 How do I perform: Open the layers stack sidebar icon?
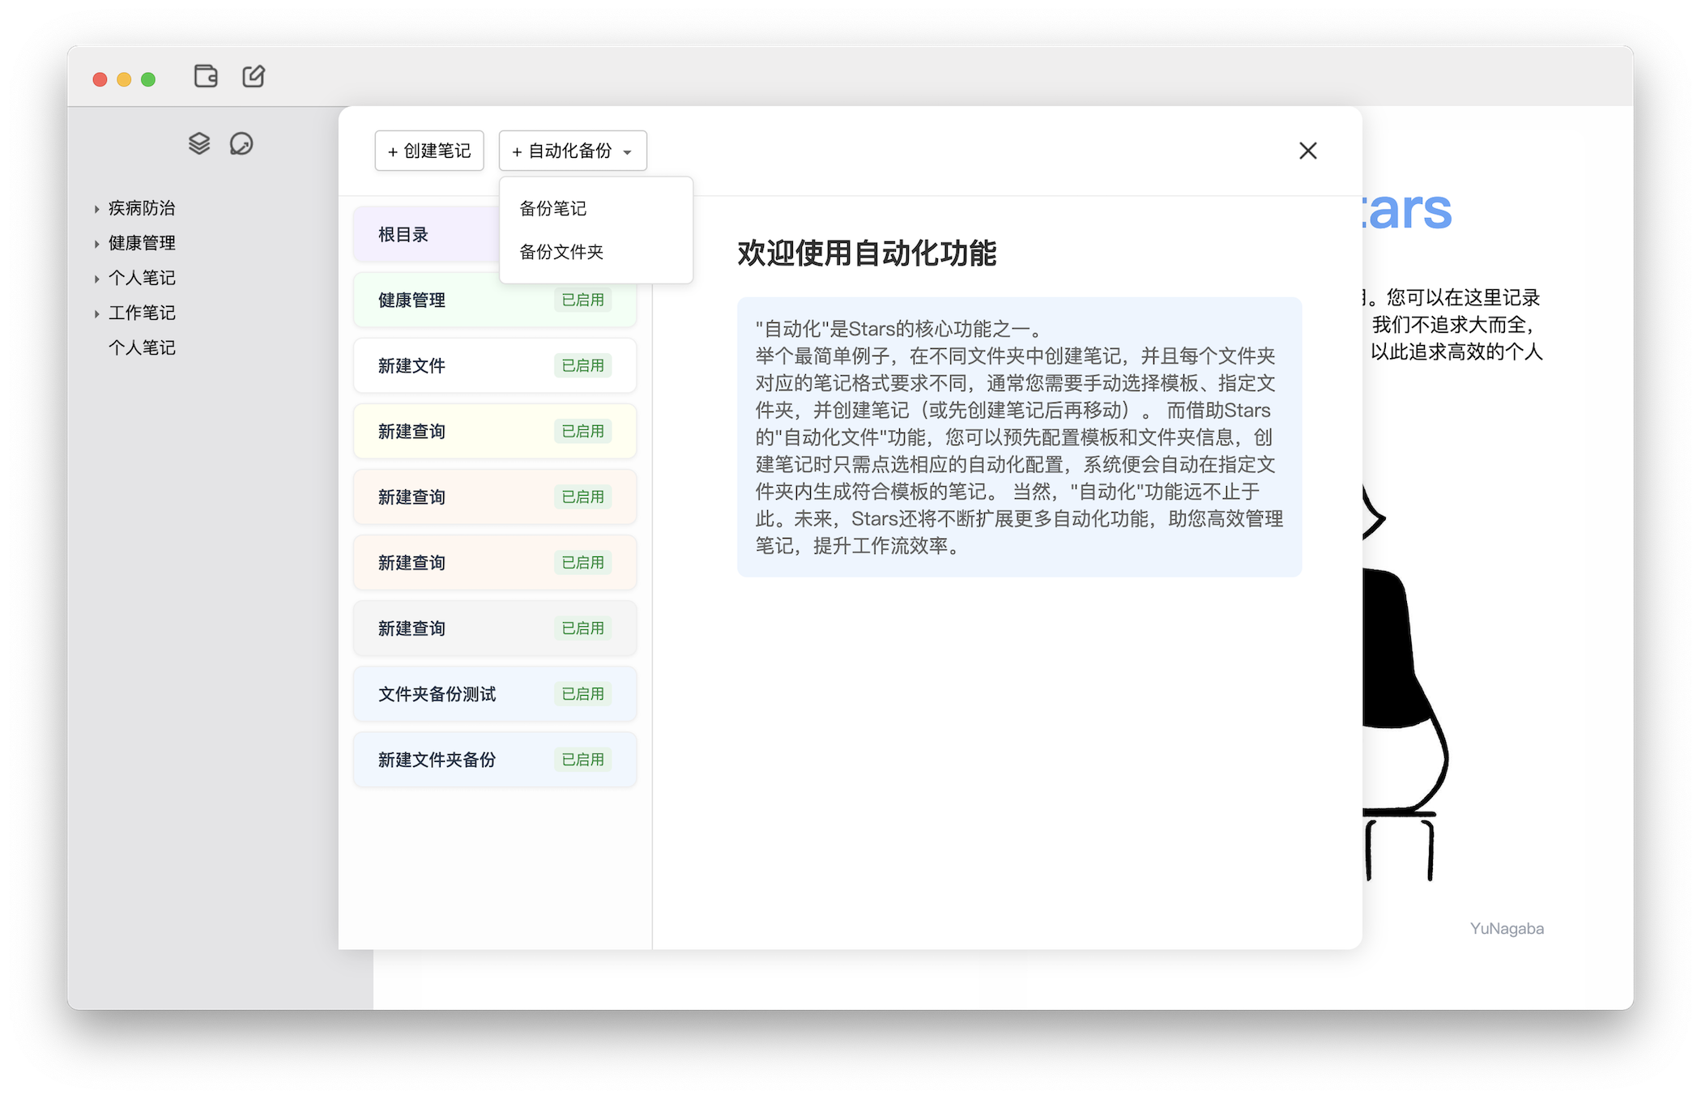(x=199, y=143)
